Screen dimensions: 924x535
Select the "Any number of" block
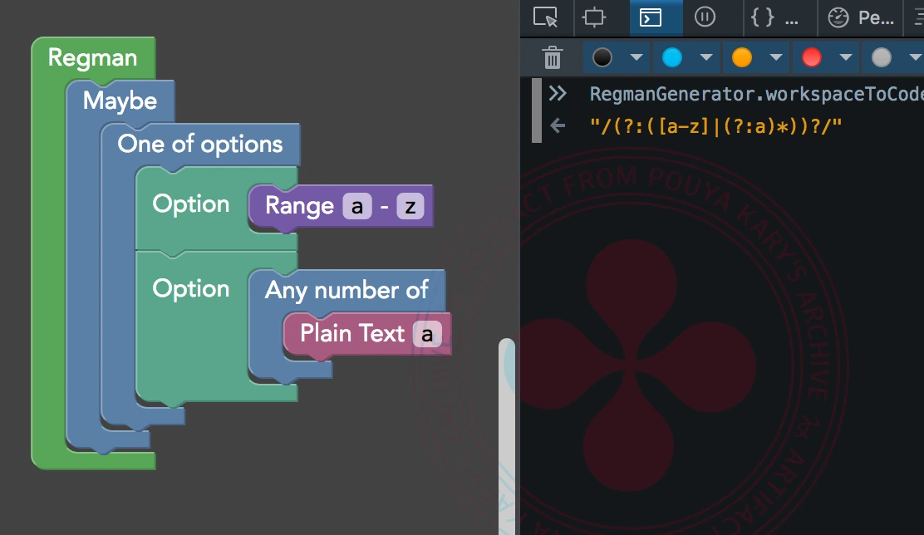click(346, 290)
